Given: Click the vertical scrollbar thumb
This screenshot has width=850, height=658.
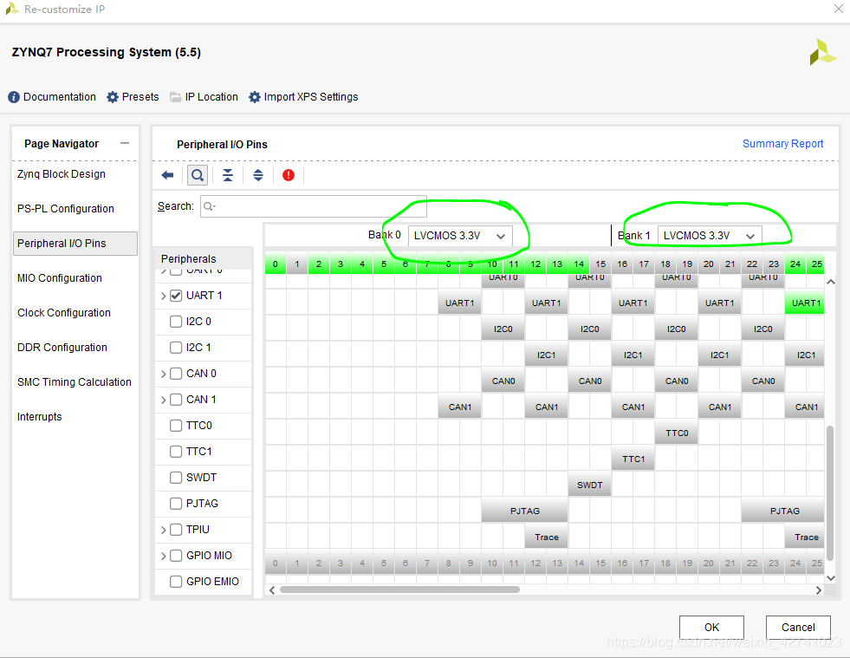Looking at the screenshot, I should tap(830, 492).
